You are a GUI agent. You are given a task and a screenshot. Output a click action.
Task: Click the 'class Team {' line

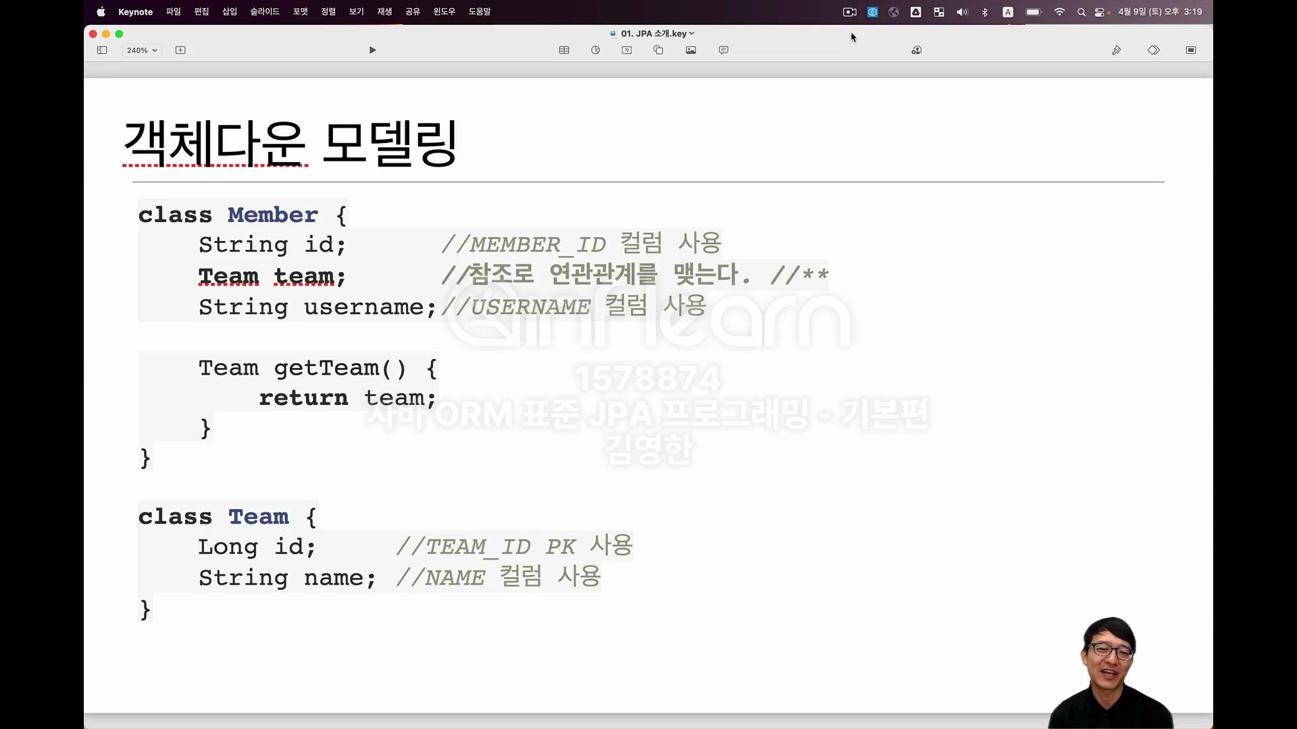tap(228, 516)
